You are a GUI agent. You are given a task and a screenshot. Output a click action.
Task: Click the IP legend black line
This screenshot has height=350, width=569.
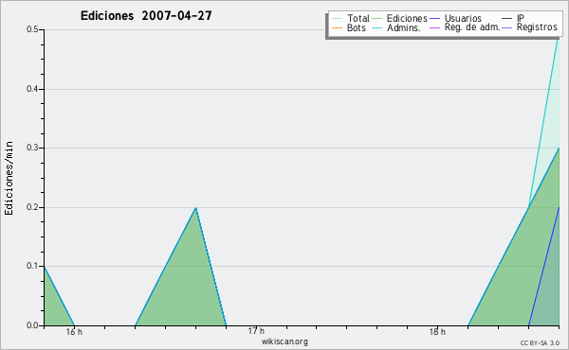[x=507, y=19]
